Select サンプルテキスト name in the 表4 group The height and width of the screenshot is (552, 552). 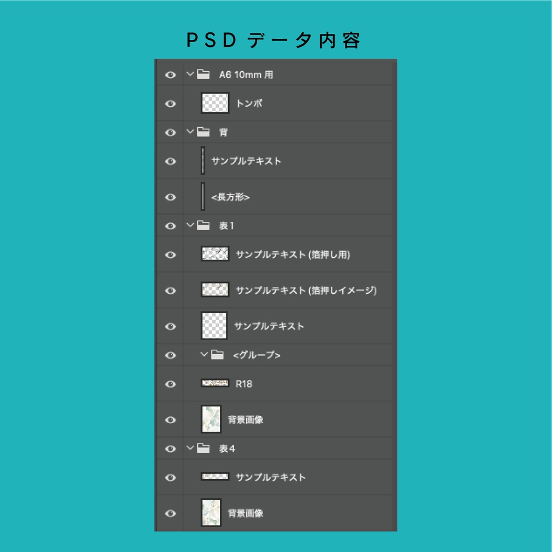[x=271, y=478]
